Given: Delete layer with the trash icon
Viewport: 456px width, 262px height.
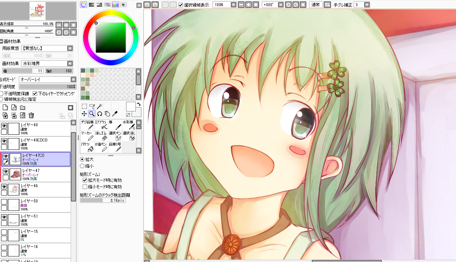Looking at the screenshot, I should click(31, 116).
